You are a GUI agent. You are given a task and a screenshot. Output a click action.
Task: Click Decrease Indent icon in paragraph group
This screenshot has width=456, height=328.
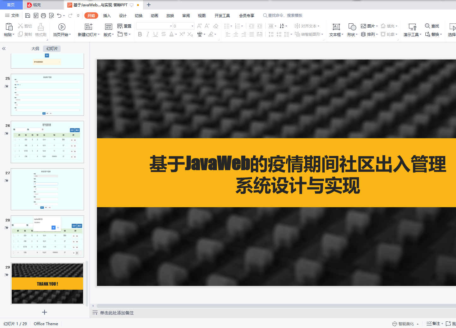coord(252,26)
